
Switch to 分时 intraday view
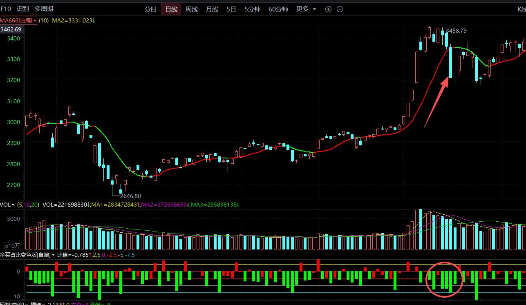(x=151, y=9)
